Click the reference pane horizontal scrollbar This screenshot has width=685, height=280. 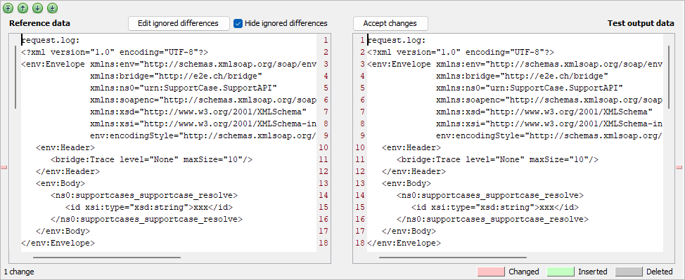107,258
